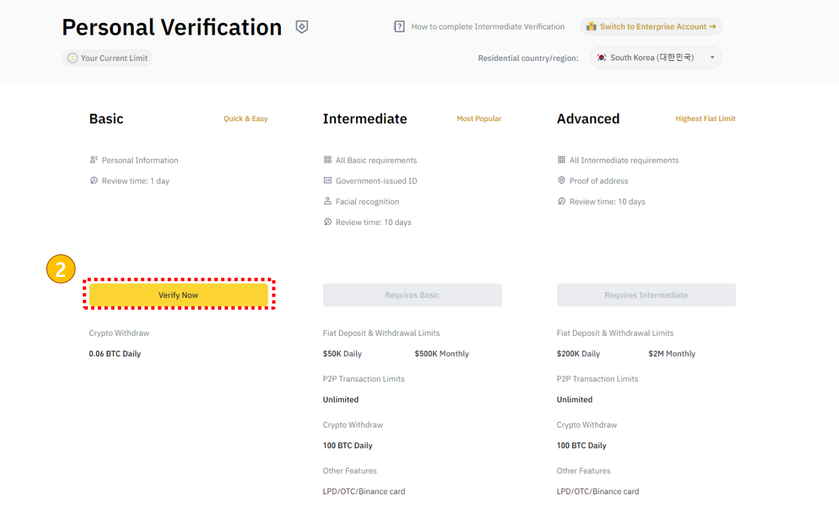The width and height of the screenshot is (839, 532).
Task: Click the $2M Monthly limit
Action: click(672, 354)
